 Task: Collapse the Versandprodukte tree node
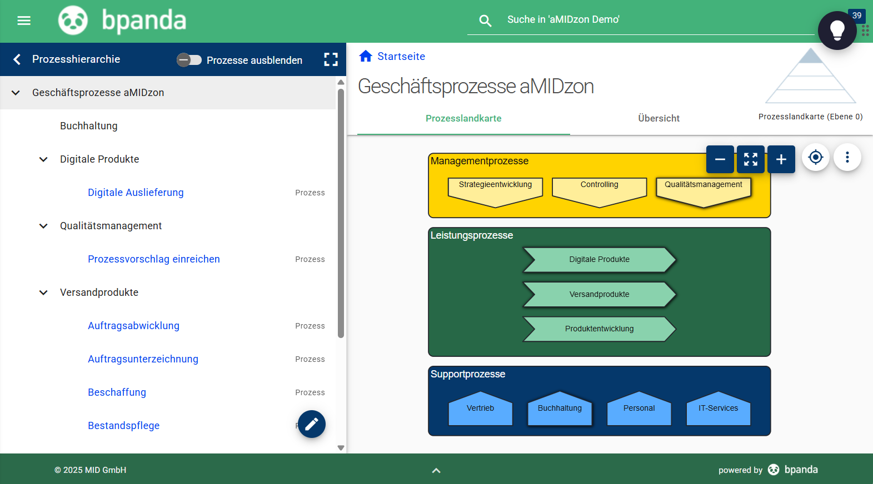tap(43, 293)
